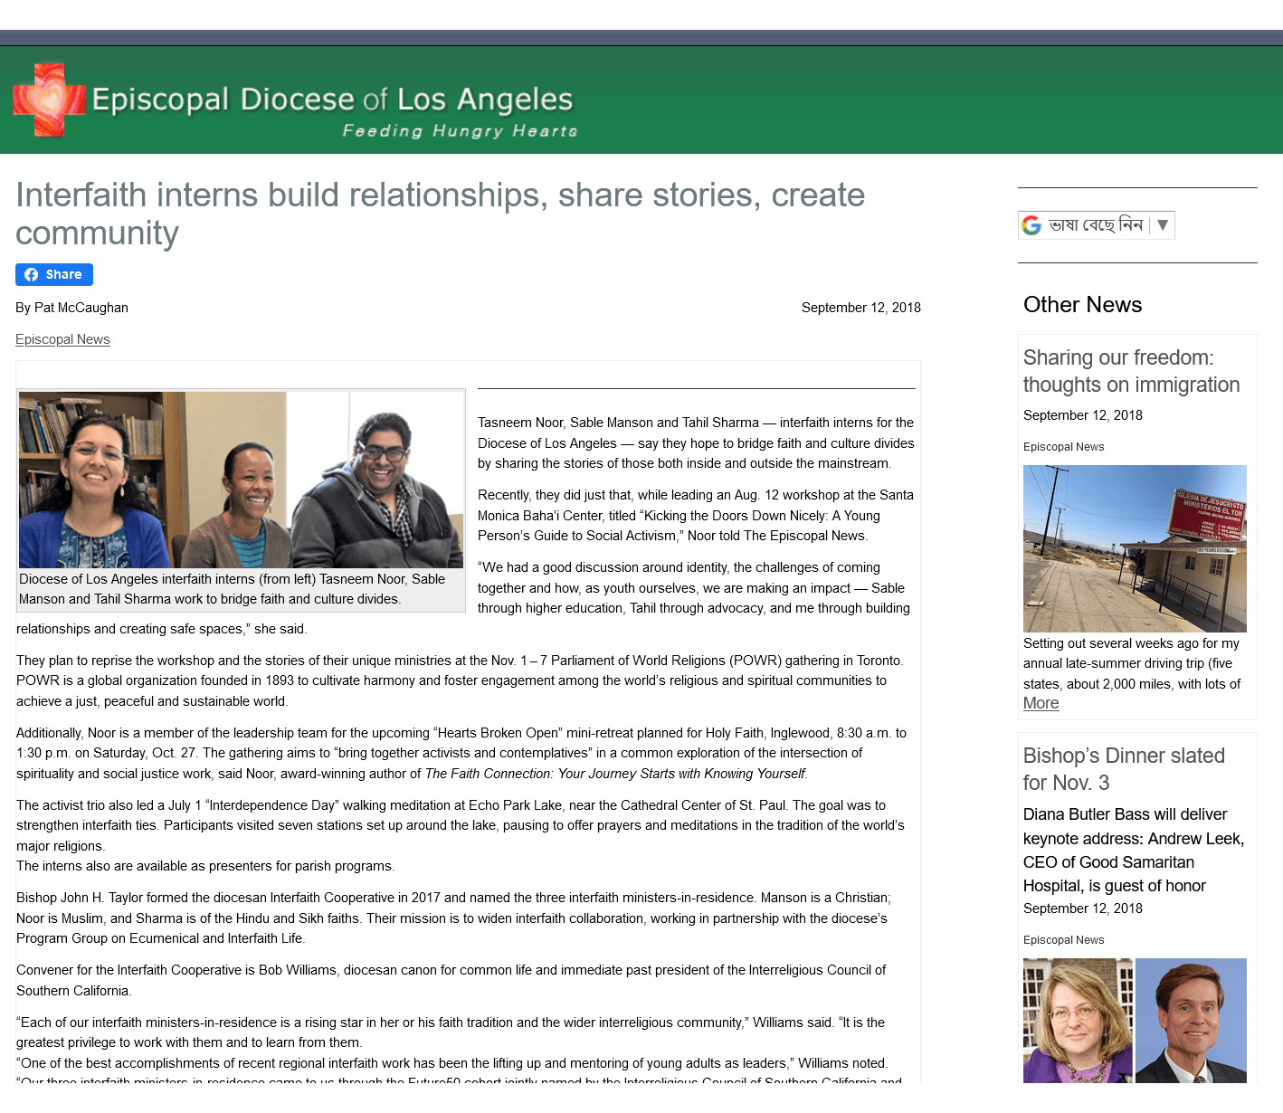The height and width of the screenshot is (1113, 1283).
Task: Click the More link under immigration story
Action: 1041,703
